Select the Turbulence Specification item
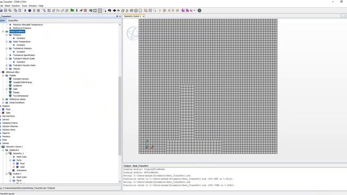The image size is (347, 195). [24, 55]
